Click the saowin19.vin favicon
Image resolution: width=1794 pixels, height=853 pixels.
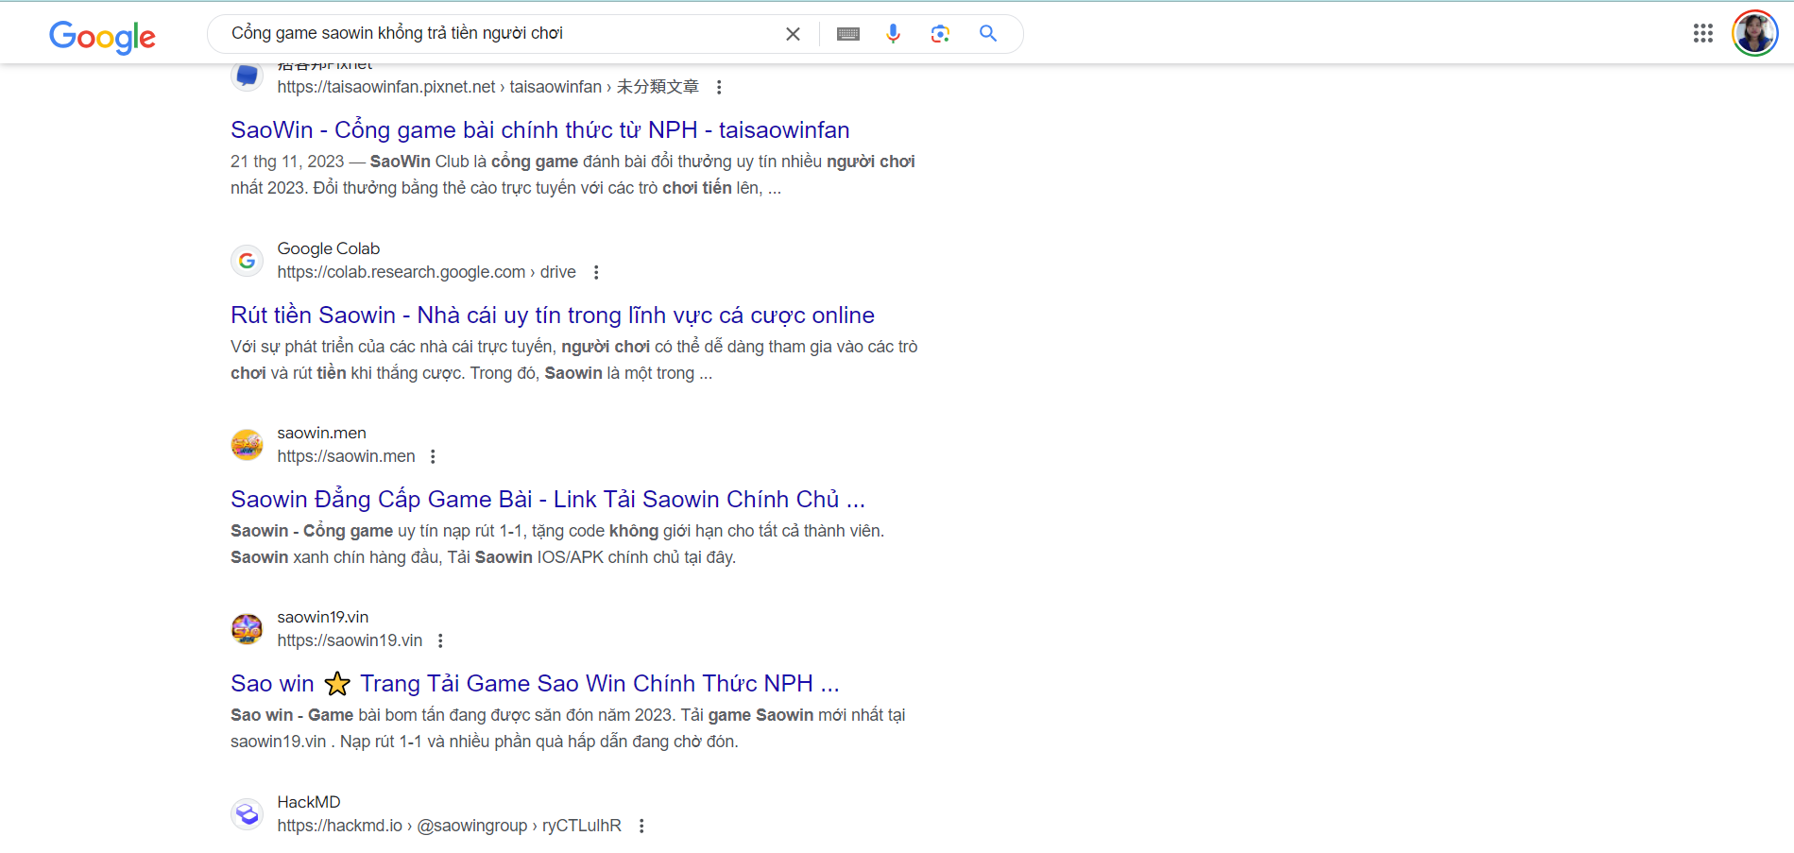tap(248, 629)
